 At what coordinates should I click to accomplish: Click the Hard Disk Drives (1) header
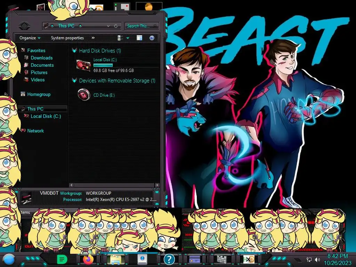(100, 51)
